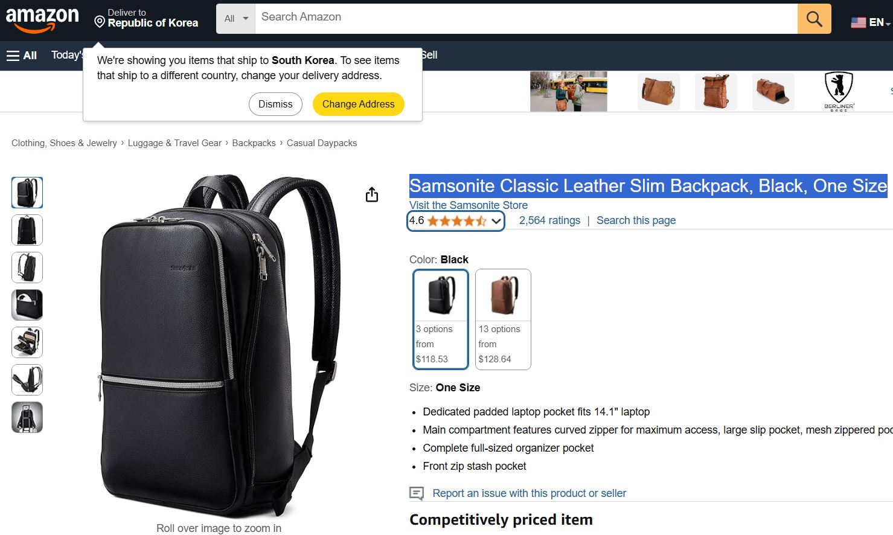Select the brown color backpack option
893x535 pixels.
click(x=503, y=319)
